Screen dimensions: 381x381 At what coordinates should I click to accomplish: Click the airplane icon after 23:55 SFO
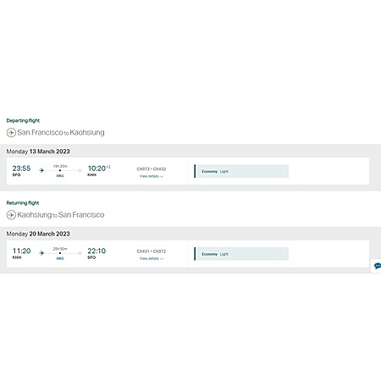pyautogui.click(x=41, y=170)
